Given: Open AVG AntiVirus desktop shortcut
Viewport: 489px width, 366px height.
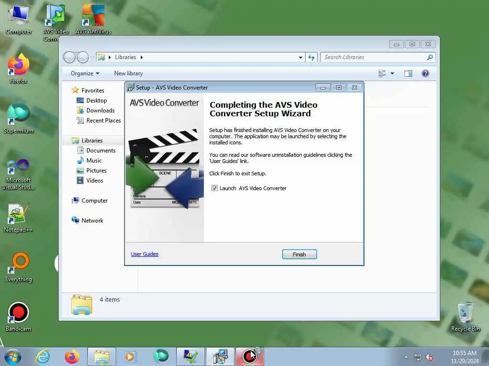Looking at the screenshot, I should pos(93,19).
